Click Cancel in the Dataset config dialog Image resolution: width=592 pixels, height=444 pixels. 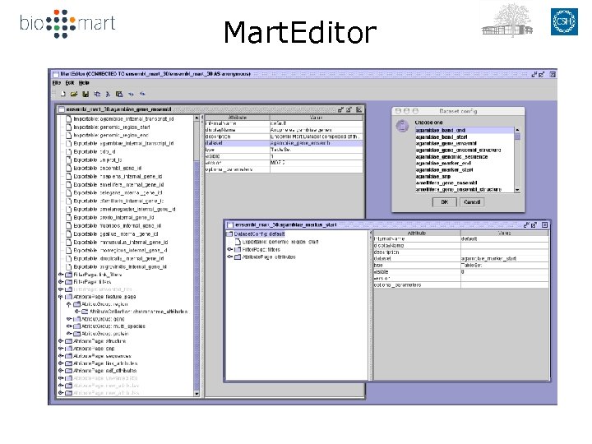point(472,202)
